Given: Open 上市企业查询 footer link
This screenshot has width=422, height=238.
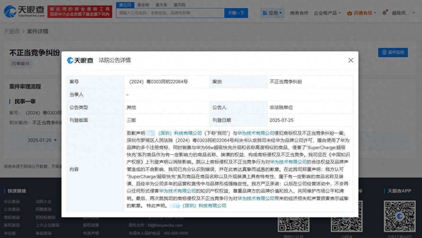Looking at the screenshot, I should 47,225.
